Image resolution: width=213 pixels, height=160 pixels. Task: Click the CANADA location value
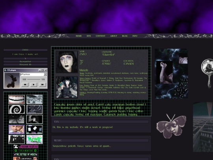tap(129, 64)
